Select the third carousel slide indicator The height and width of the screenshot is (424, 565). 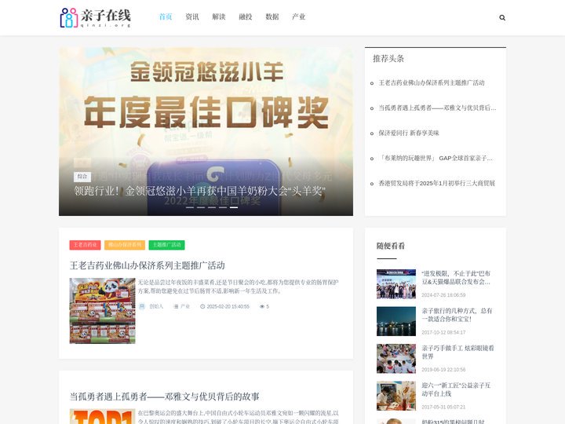pyautogui.click(x=212, y=207)
